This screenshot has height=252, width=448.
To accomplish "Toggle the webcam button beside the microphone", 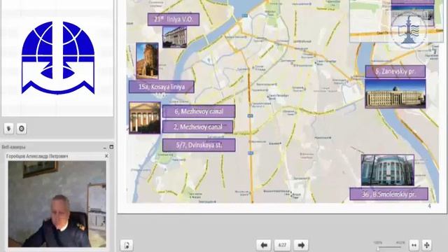I will 22,129.
